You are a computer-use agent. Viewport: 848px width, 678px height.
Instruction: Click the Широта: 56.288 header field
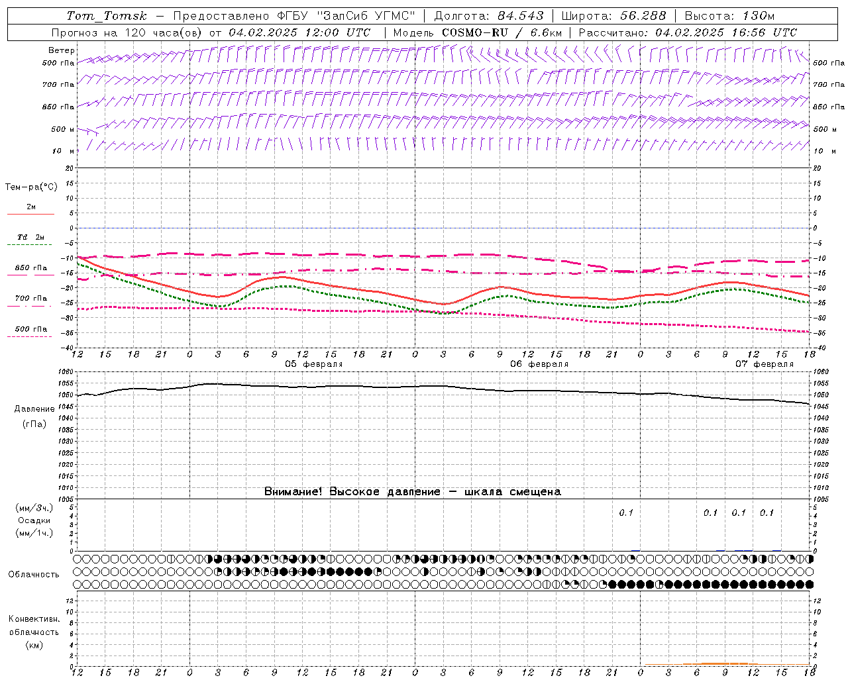coord(613,16)
